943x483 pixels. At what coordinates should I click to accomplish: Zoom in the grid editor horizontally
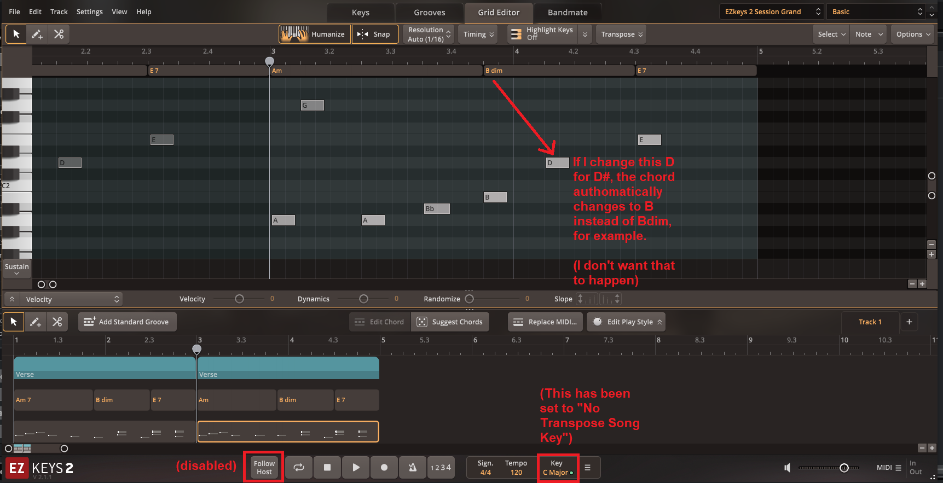(x=922, y=284)
